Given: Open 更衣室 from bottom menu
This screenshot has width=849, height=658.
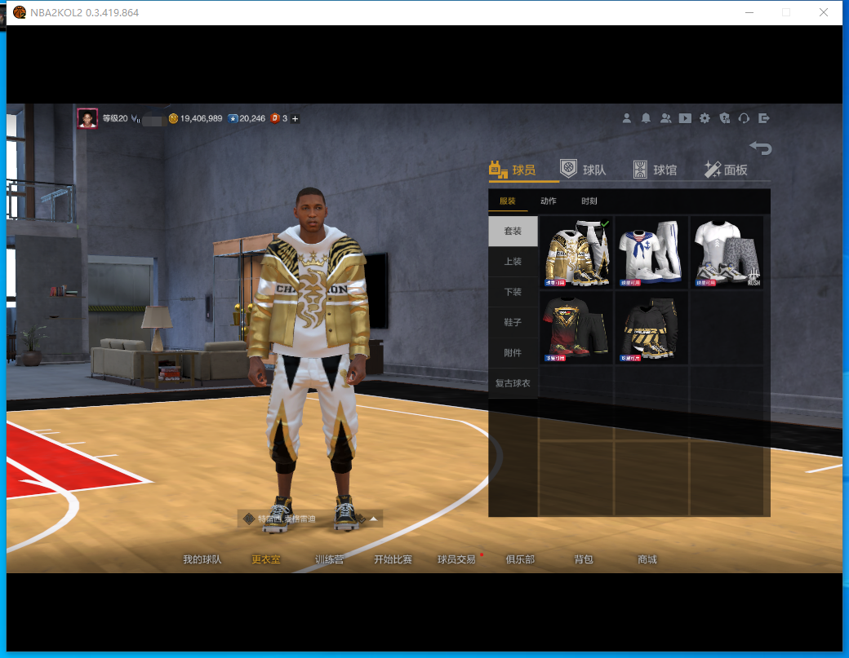Looking at the screenshot, I should pyautogui.click(x=266, y=559).
